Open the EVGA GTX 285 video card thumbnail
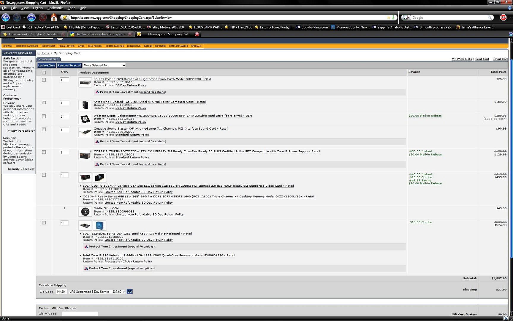Viewport: 513px width, 321px height. (x=85, y=177)
